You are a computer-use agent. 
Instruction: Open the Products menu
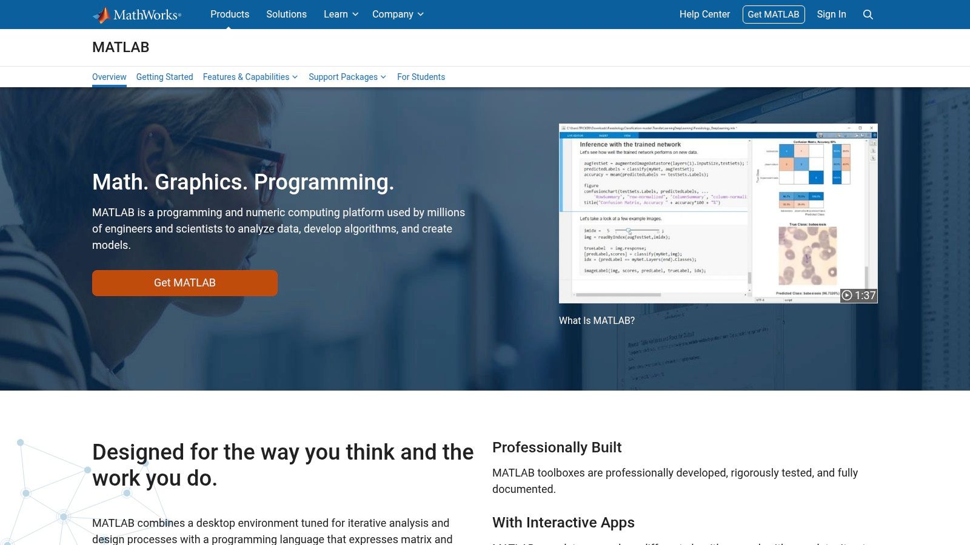[x=230, y=15]
